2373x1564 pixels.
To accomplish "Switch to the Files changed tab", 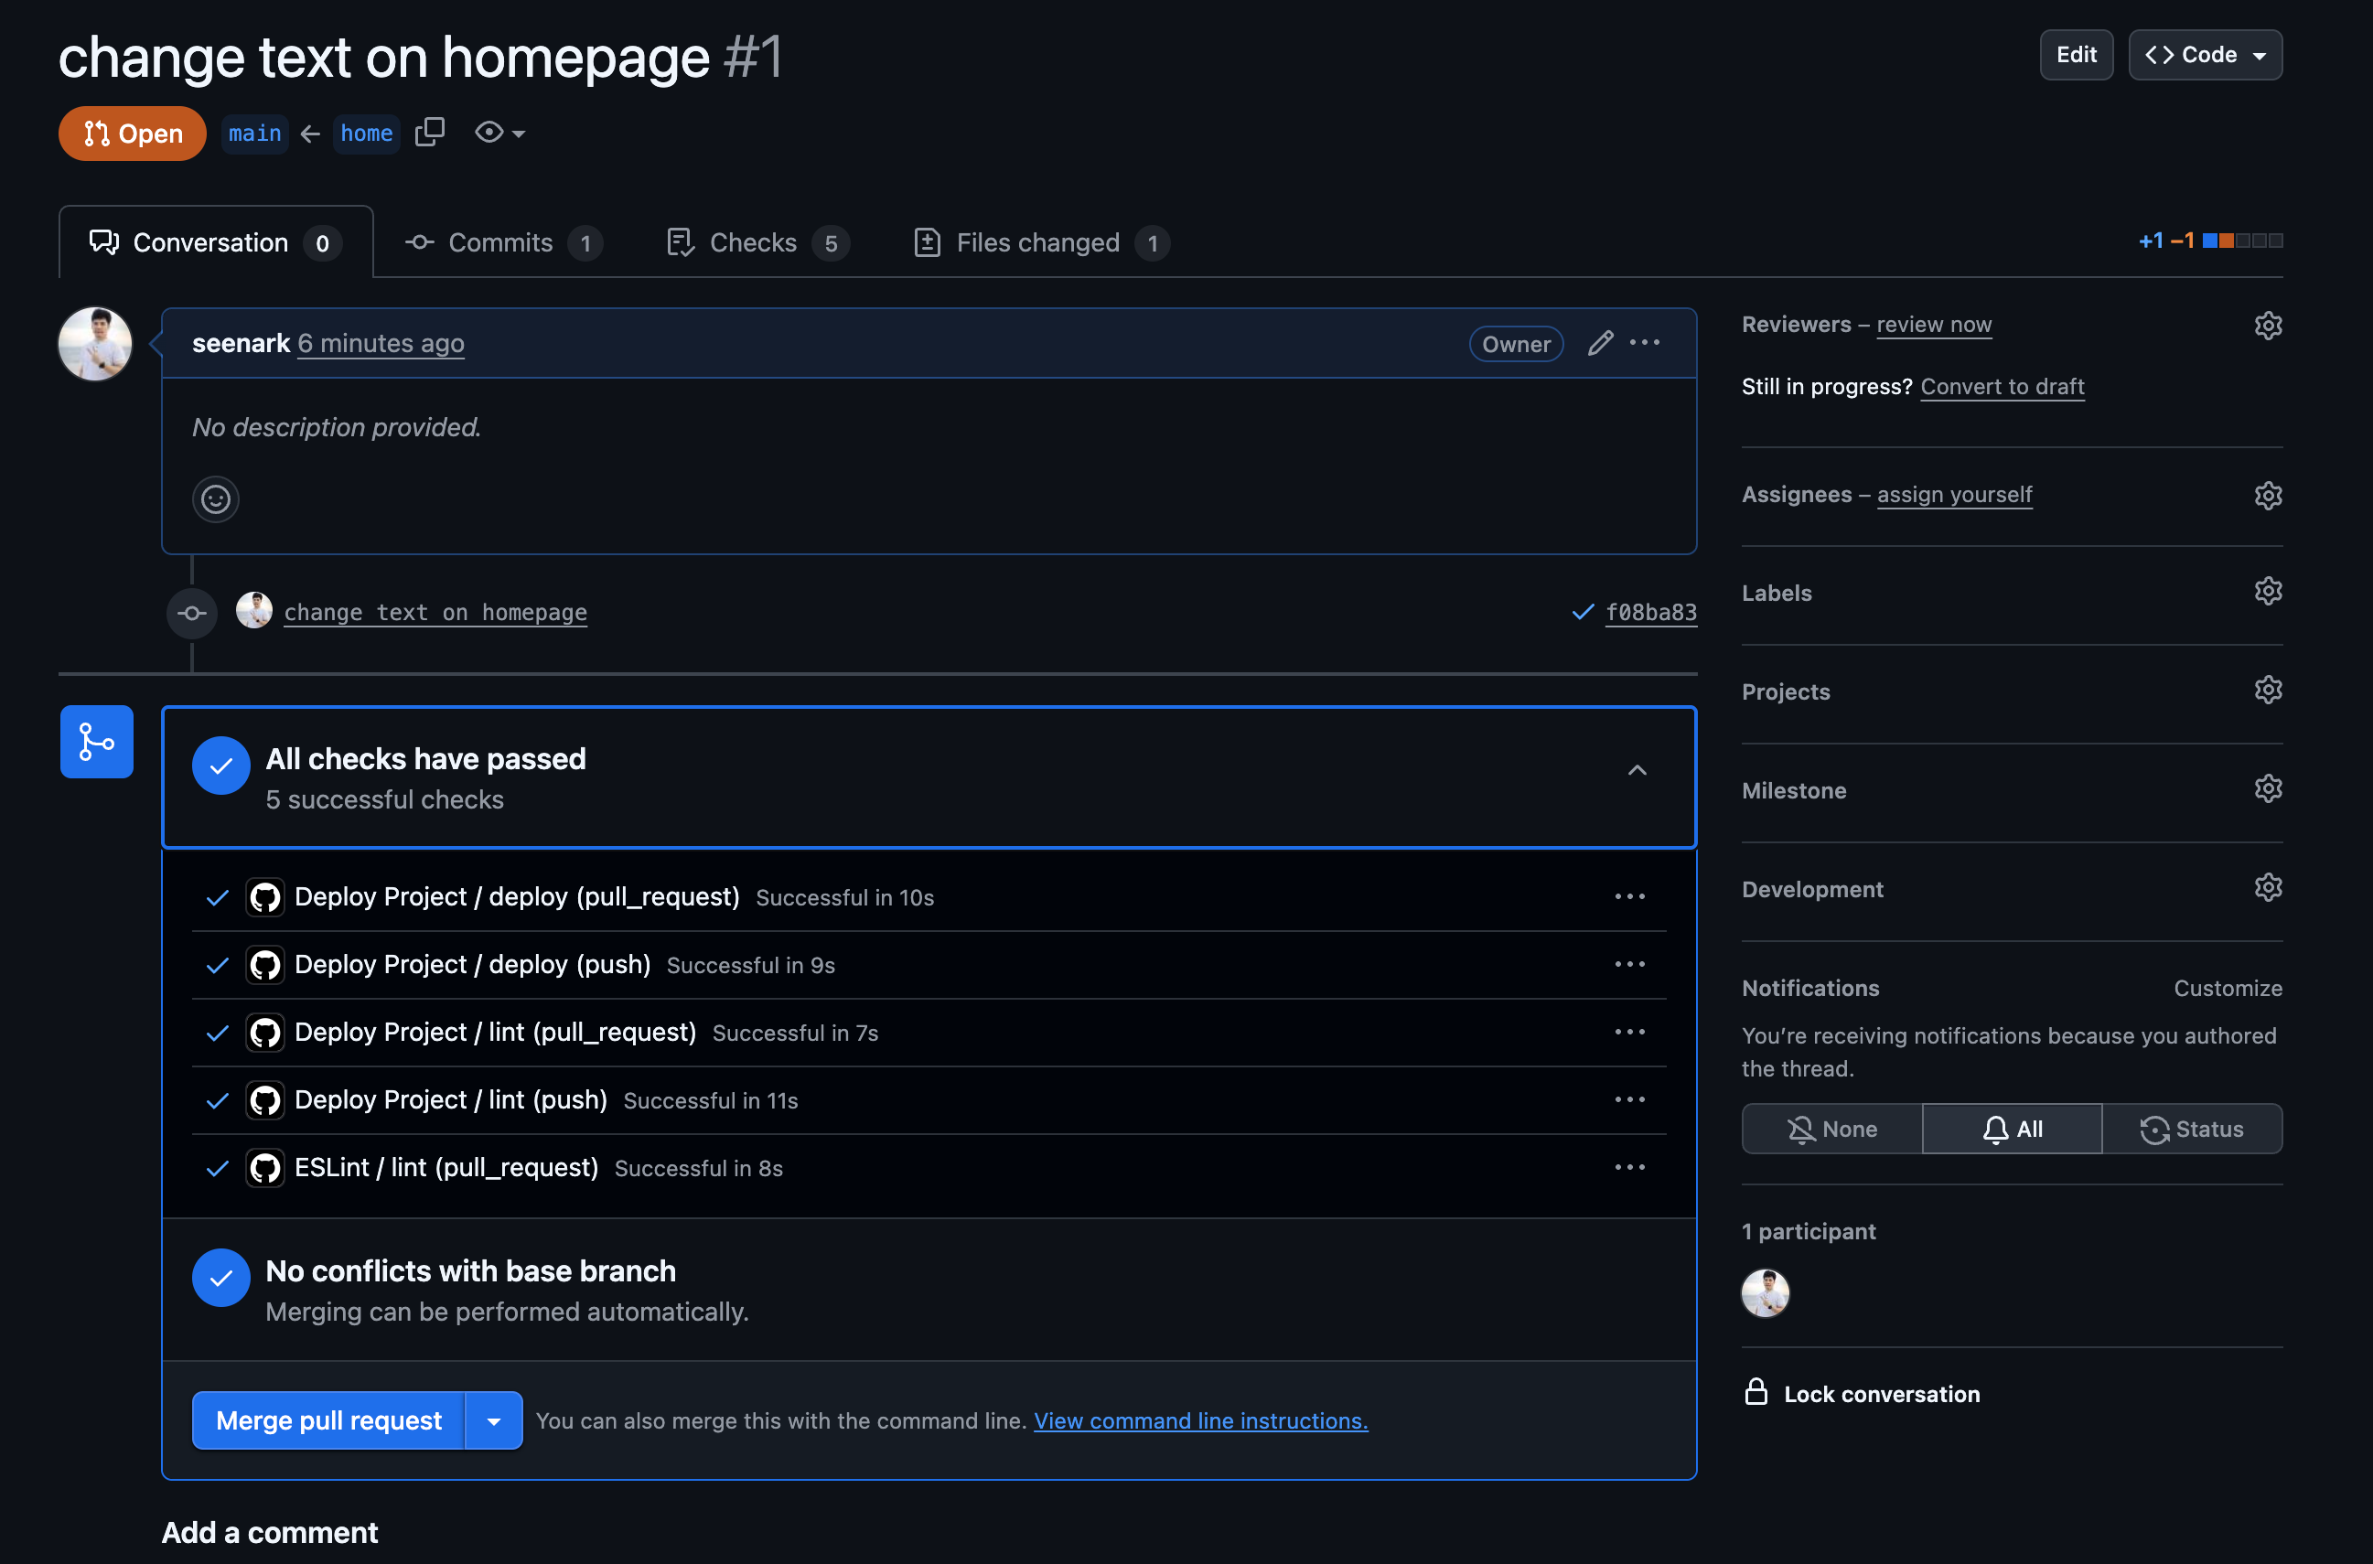I will (x=1040, y=242).
